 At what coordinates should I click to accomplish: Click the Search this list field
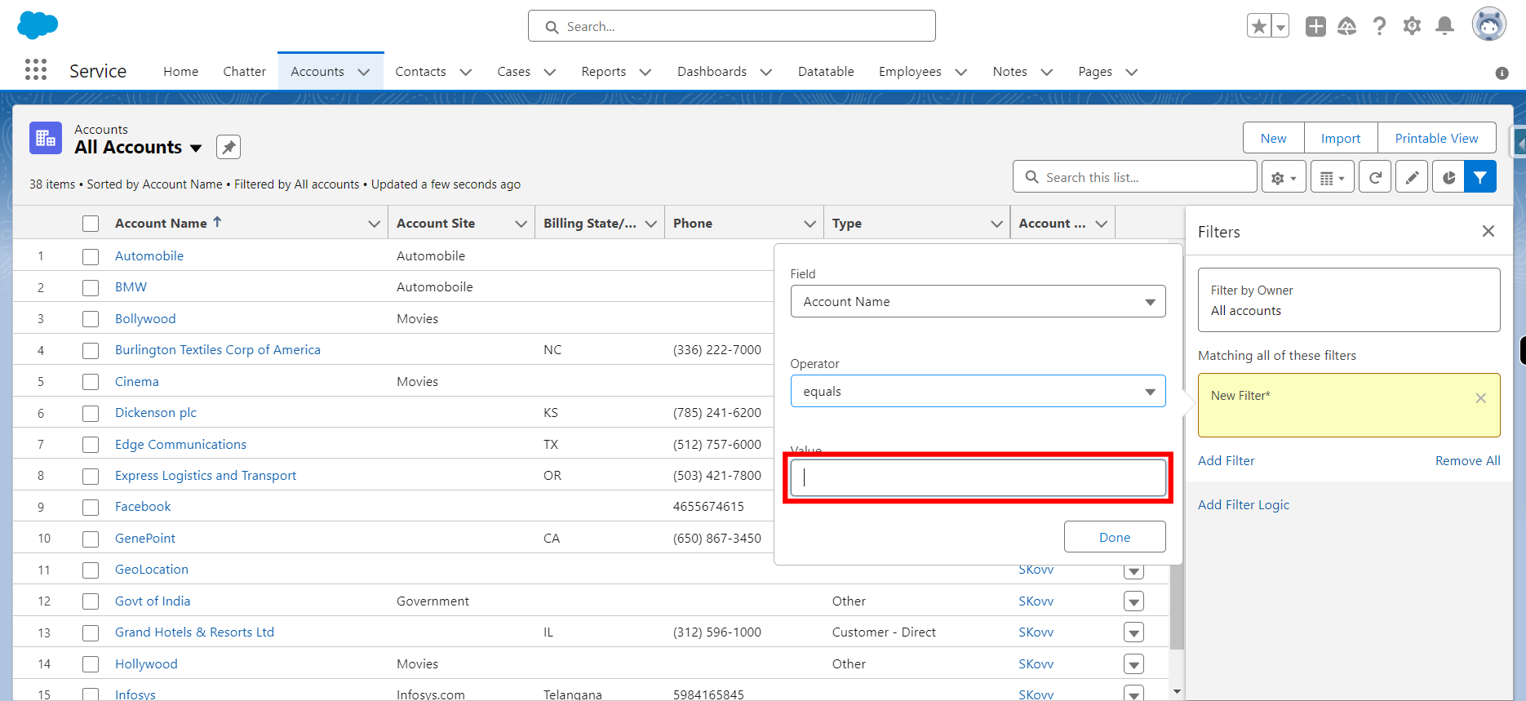1134,177
